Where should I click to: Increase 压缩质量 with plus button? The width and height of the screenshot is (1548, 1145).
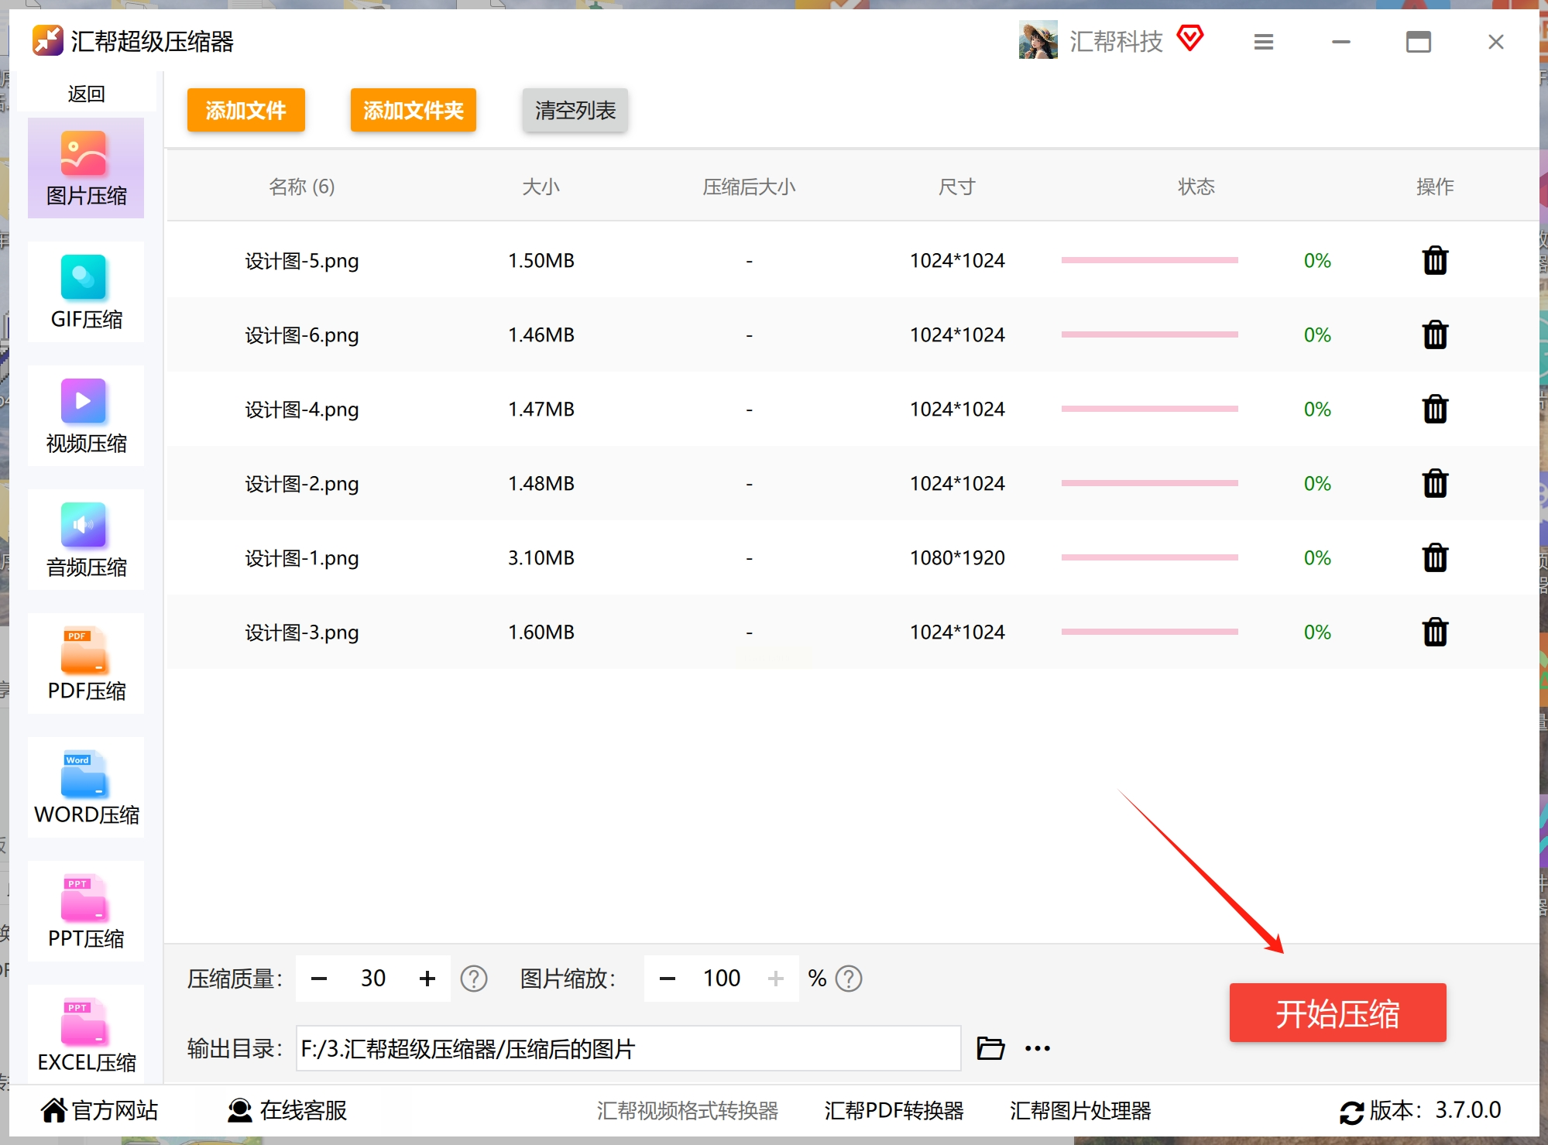point(427,979)
